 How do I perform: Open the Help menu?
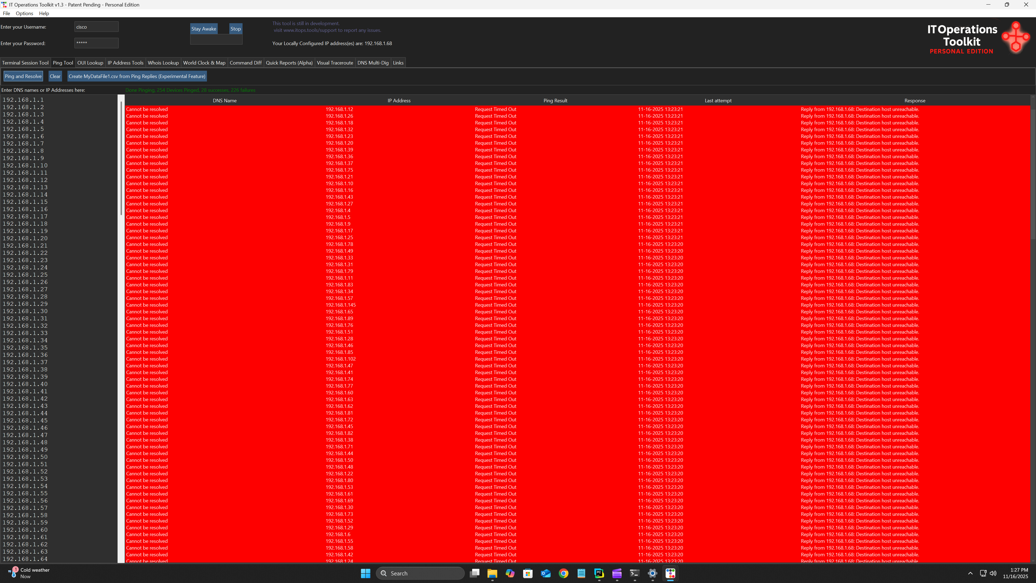click(44, 13)
